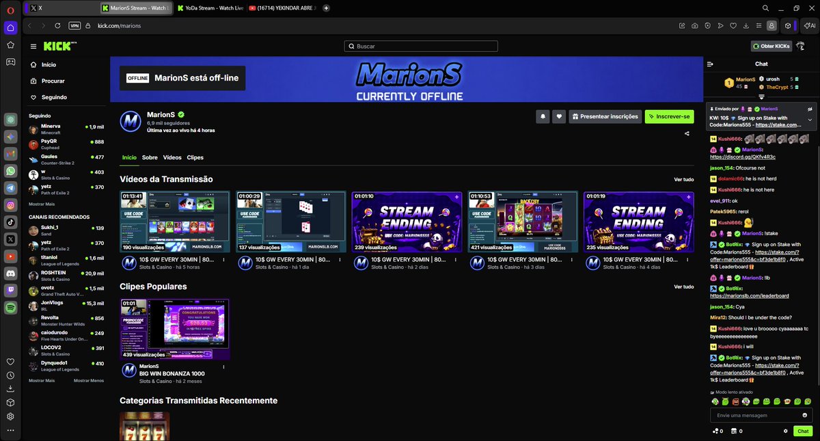Expand followed channels with Mostrar Mais under yetz
Viewport: 820px width, 441px height.
[42, 204]
